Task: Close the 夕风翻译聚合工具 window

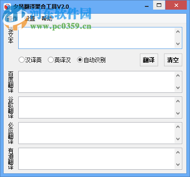Action: 176,5
